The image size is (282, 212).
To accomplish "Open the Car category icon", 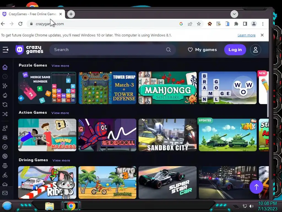I will [x=5, y=184].
